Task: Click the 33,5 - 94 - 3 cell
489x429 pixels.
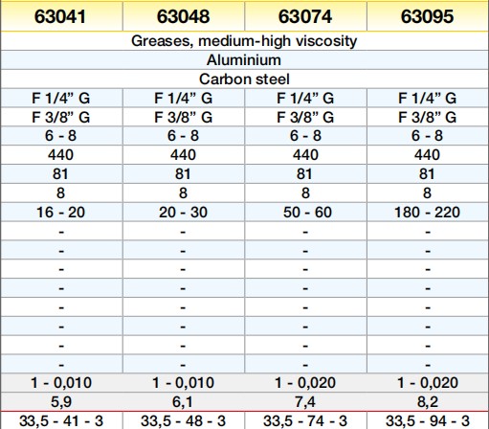Action: 428,420
